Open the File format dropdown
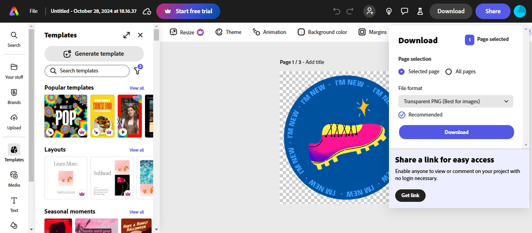Viewport: 532px width, 233px height. 456,101
